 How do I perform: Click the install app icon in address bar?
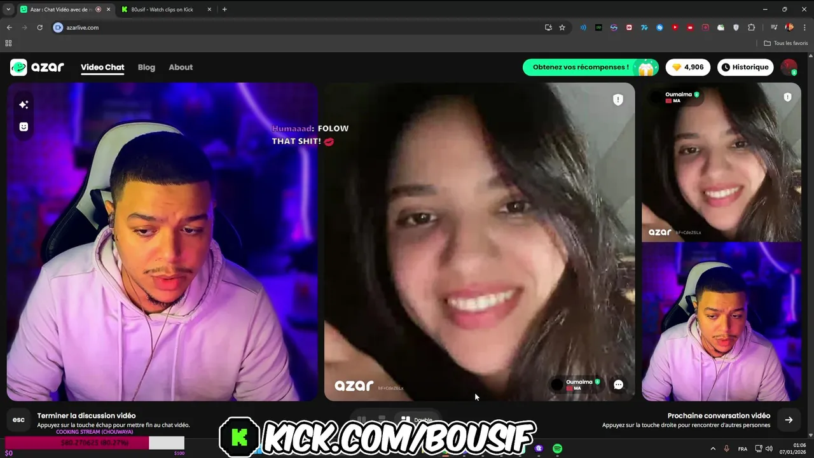click(548, 27)
